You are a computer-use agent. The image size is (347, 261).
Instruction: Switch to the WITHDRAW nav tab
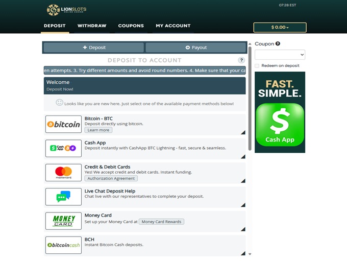point(92,26)
